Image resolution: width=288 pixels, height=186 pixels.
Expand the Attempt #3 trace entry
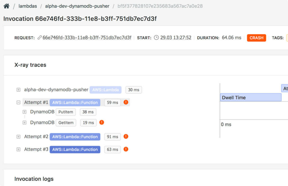[x=18, y=149]
